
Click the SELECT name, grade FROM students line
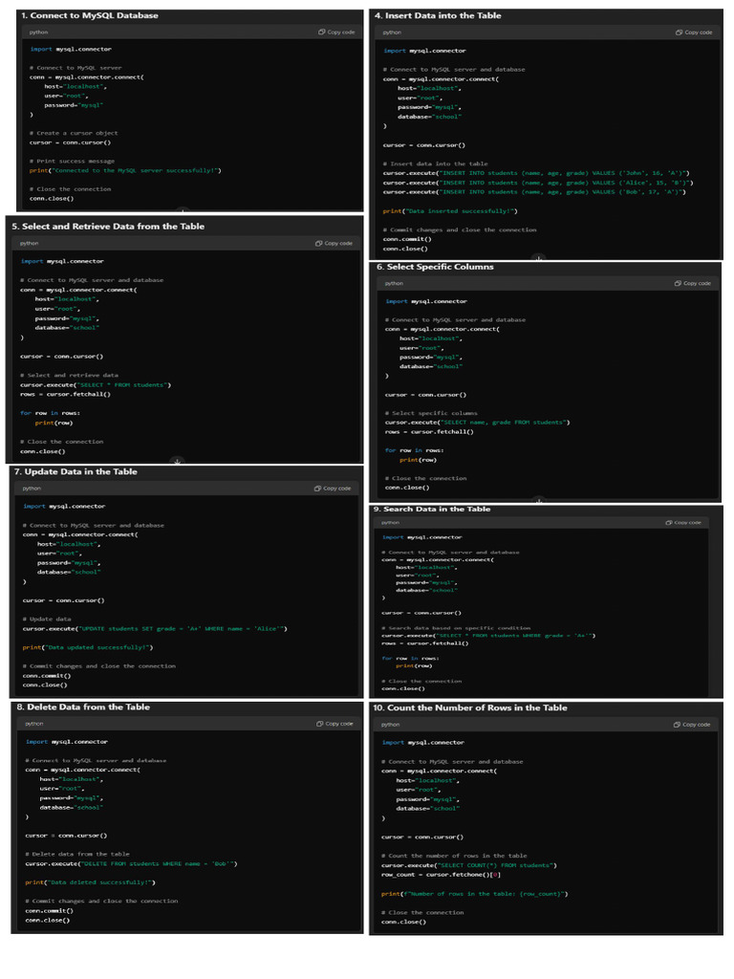[478, 422]
